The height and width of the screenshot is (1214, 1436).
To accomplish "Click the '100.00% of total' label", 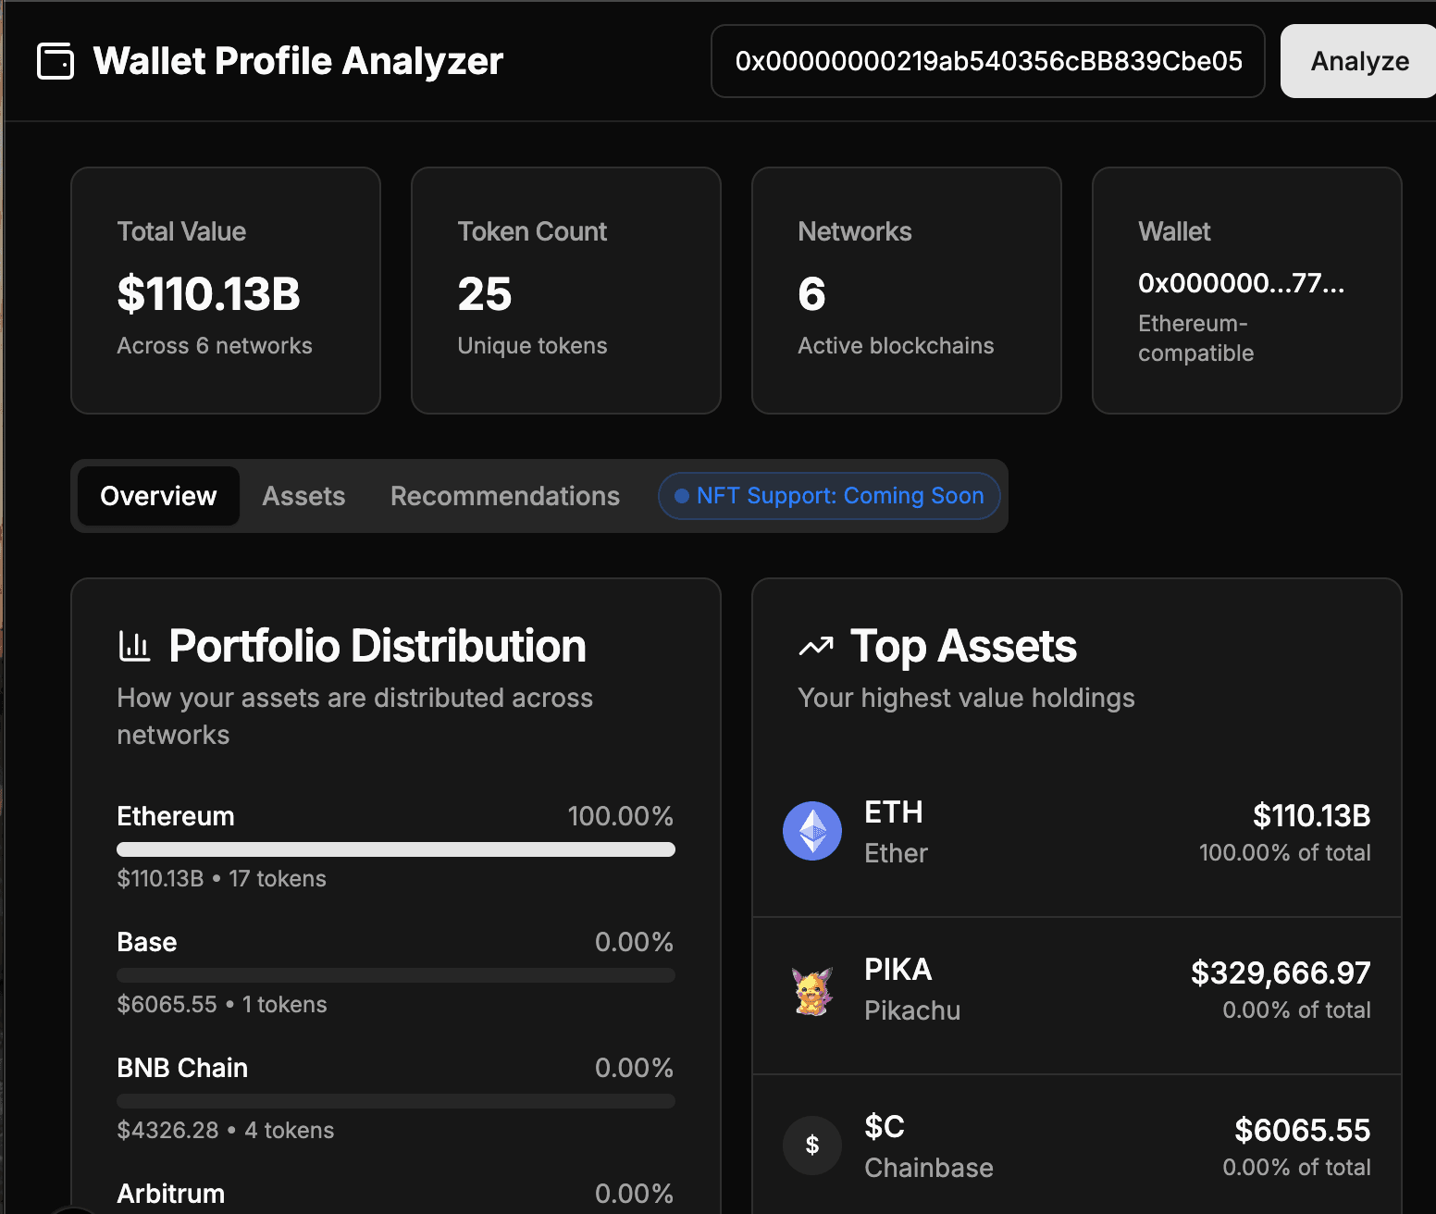I will [x=1284, y=853].
